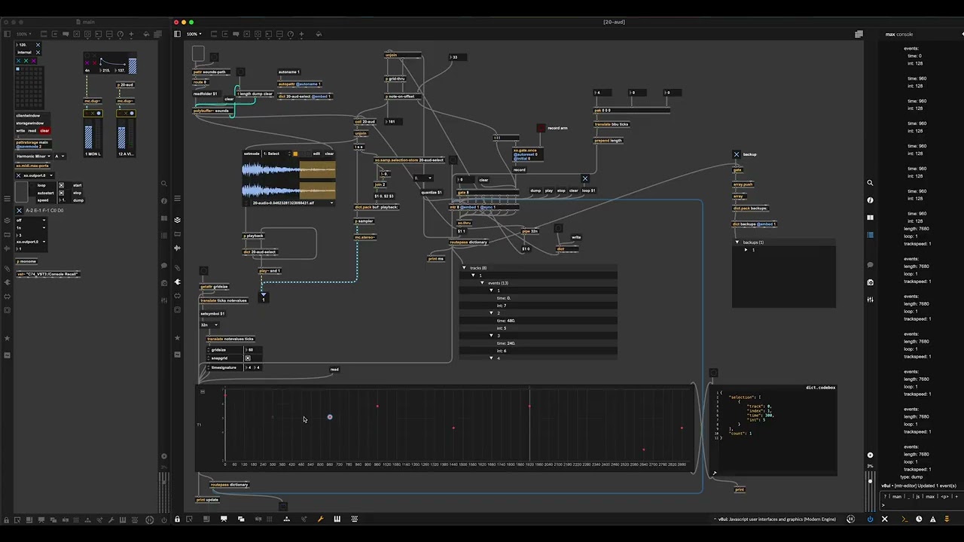Click the orange wrench icon in 20-aud bottom toolbar

pyautogui.click(x=321, y=519)
